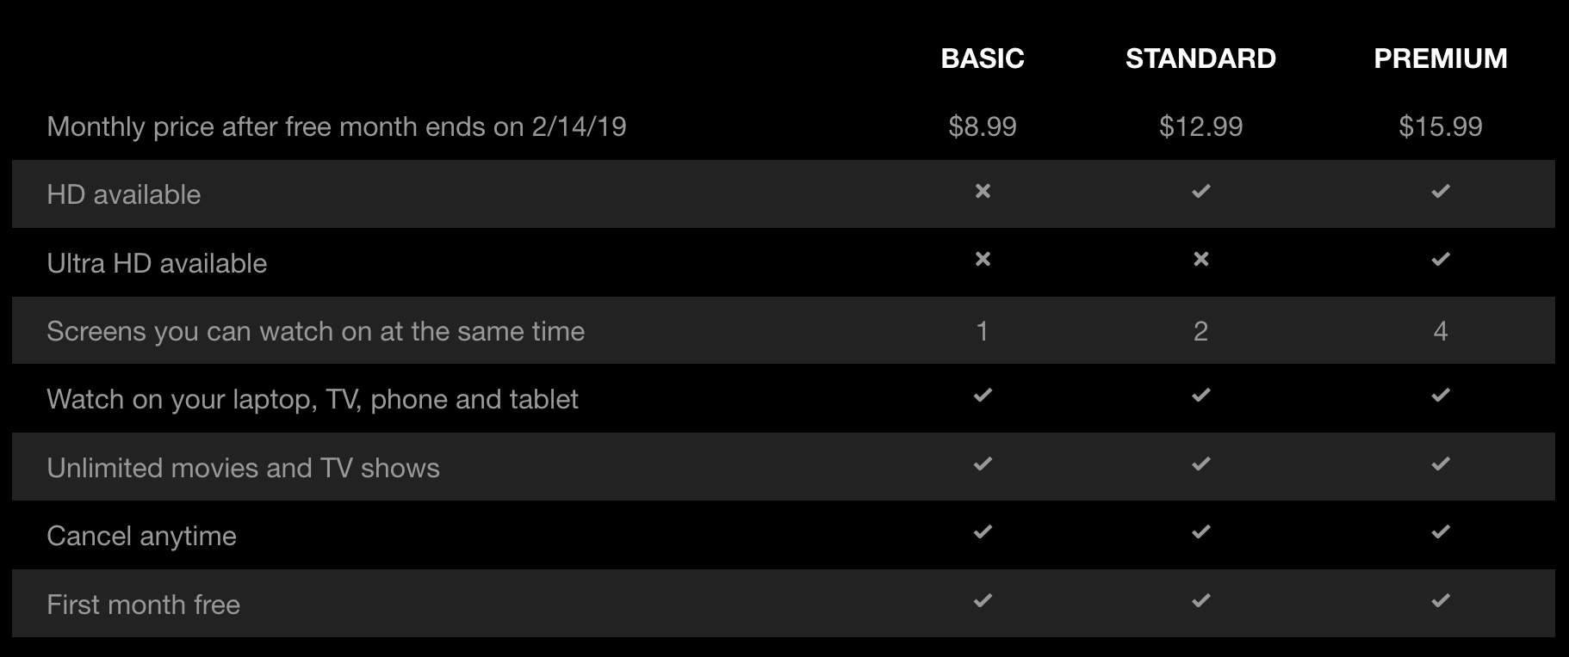Viewport: 1569px width, 657px height.
Task: Click the Standard Ultra HD X icon
Action: tap(1200, 259)
